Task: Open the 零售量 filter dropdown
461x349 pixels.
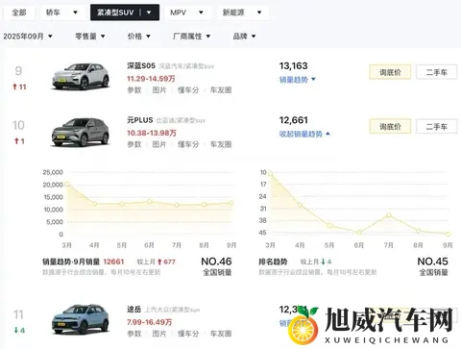Action: click(90, 37)
